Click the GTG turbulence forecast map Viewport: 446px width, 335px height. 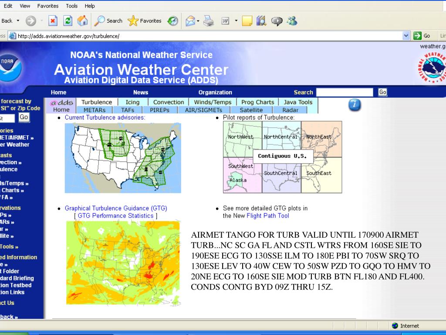[x=123, y=263]
